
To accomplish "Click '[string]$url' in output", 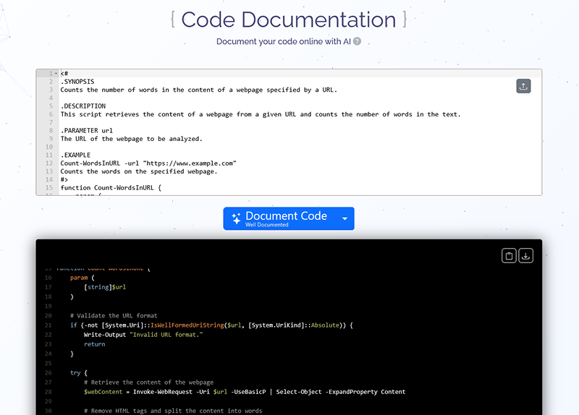I will coord(105,287).
